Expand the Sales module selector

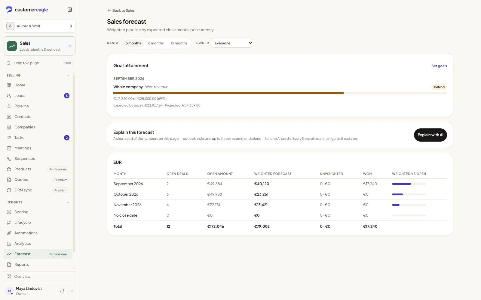tap(39, 46)
